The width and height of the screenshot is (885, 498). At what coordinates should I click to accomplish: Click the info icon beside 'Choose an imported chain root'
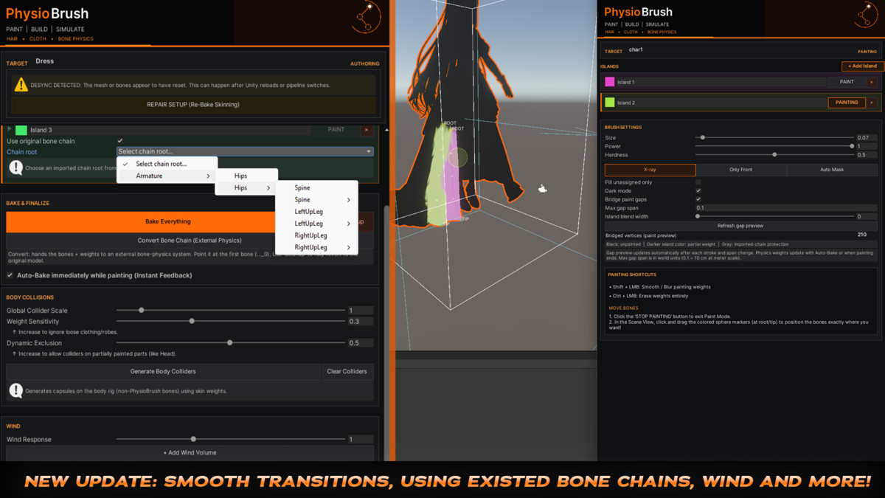click(x=15, y=167)
